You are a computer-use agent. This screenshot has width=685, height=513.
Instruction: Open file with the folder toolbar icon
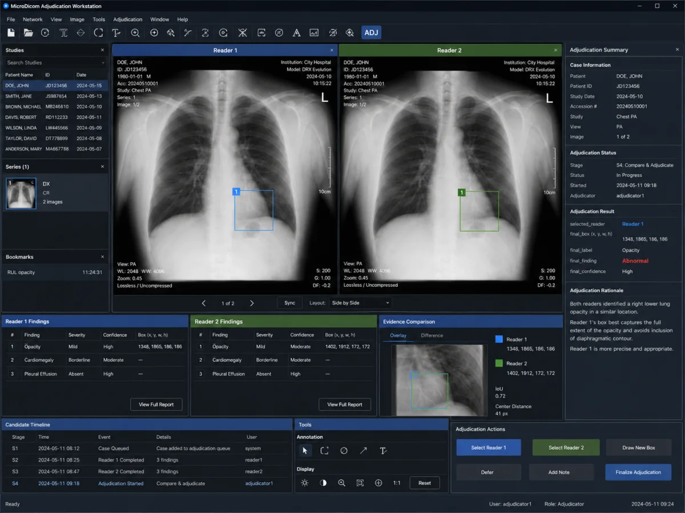28,33
